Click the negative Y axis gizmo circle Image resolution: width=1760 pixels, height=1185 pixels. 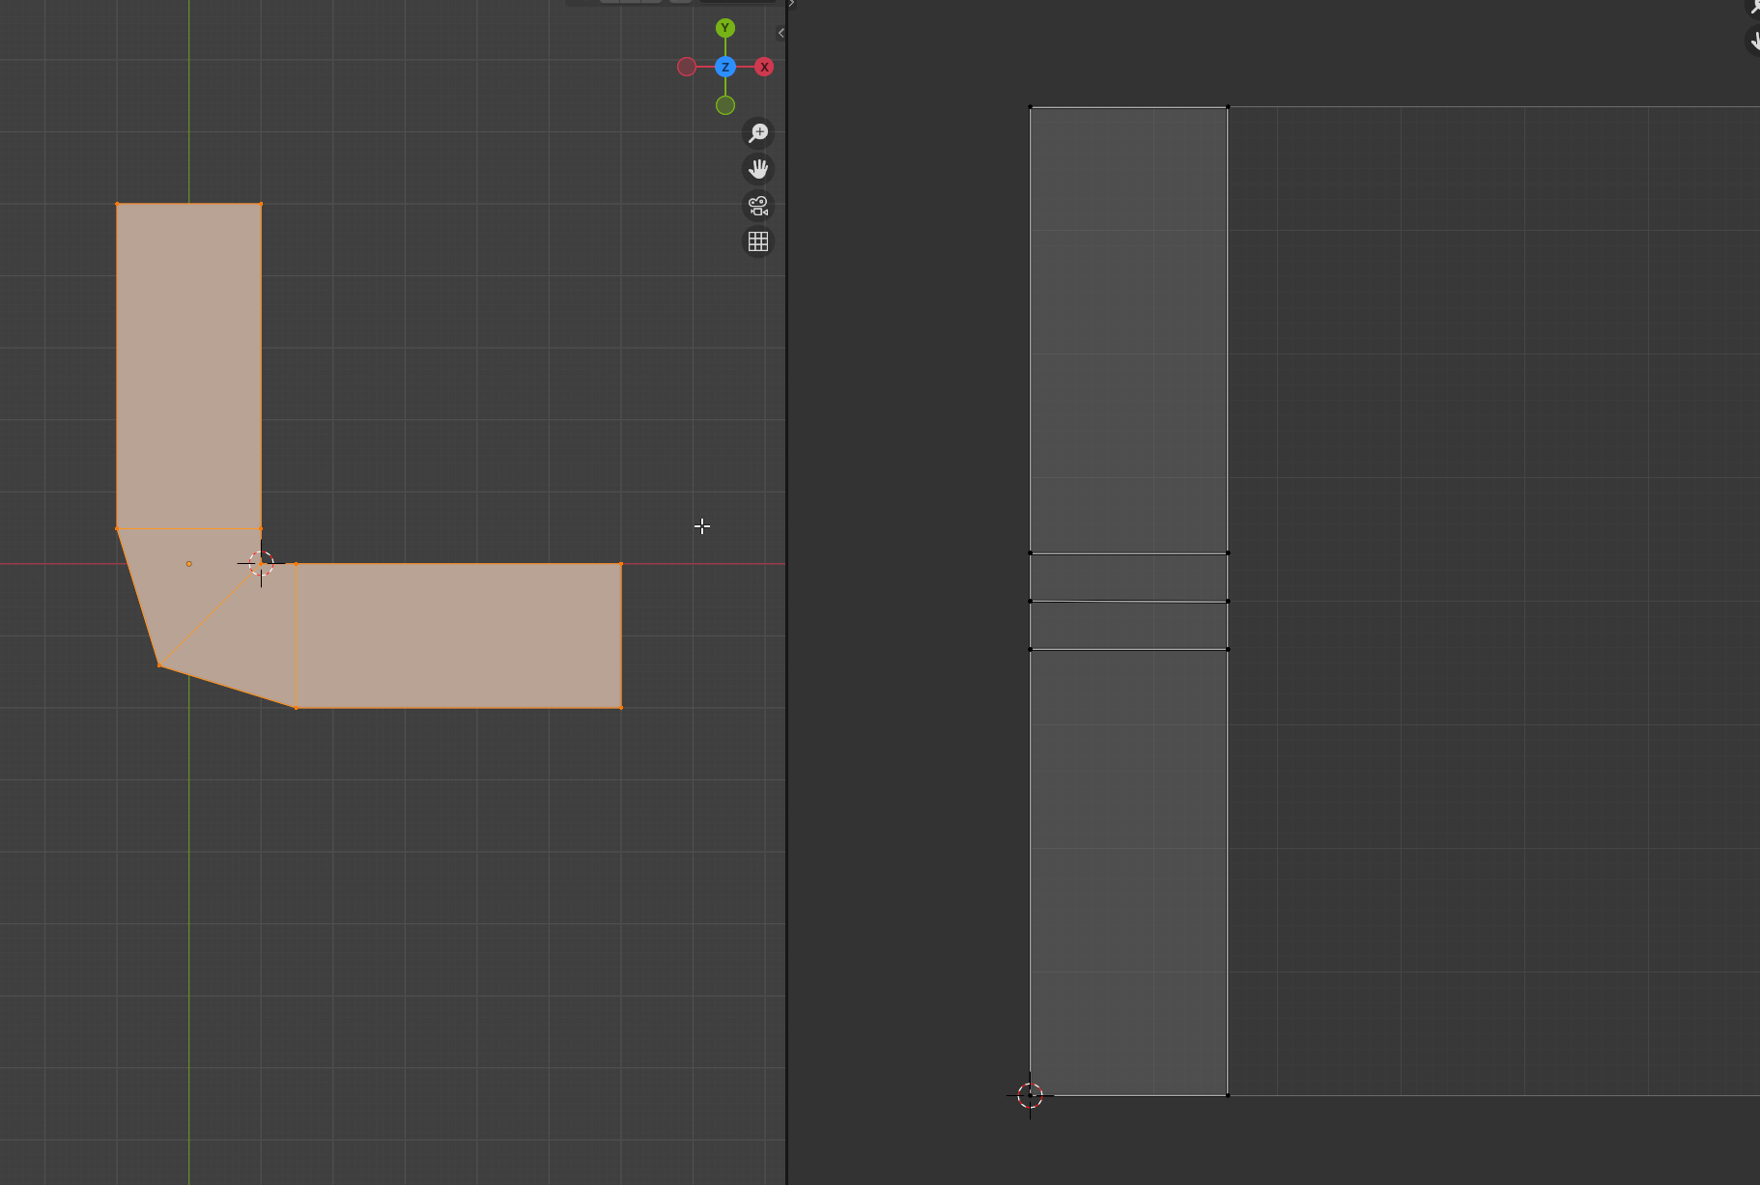(x=725, y=105)
